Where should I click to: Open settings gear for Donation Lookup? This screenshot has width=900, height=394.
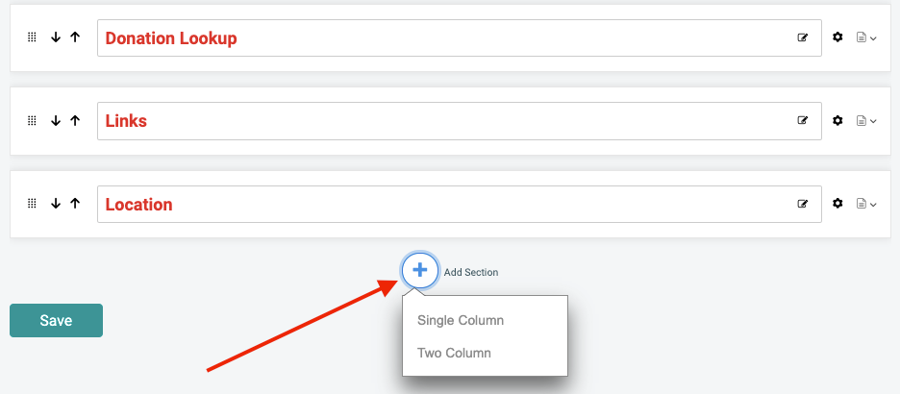838,37
